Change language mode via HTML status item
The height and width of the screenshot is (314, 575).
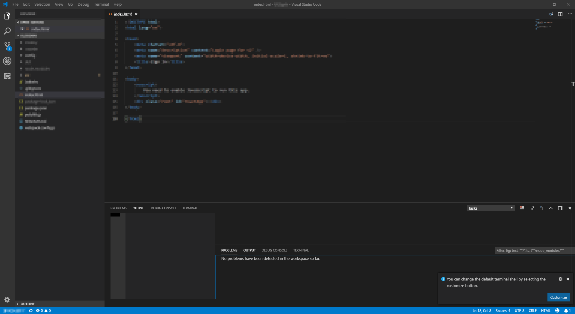546,311
